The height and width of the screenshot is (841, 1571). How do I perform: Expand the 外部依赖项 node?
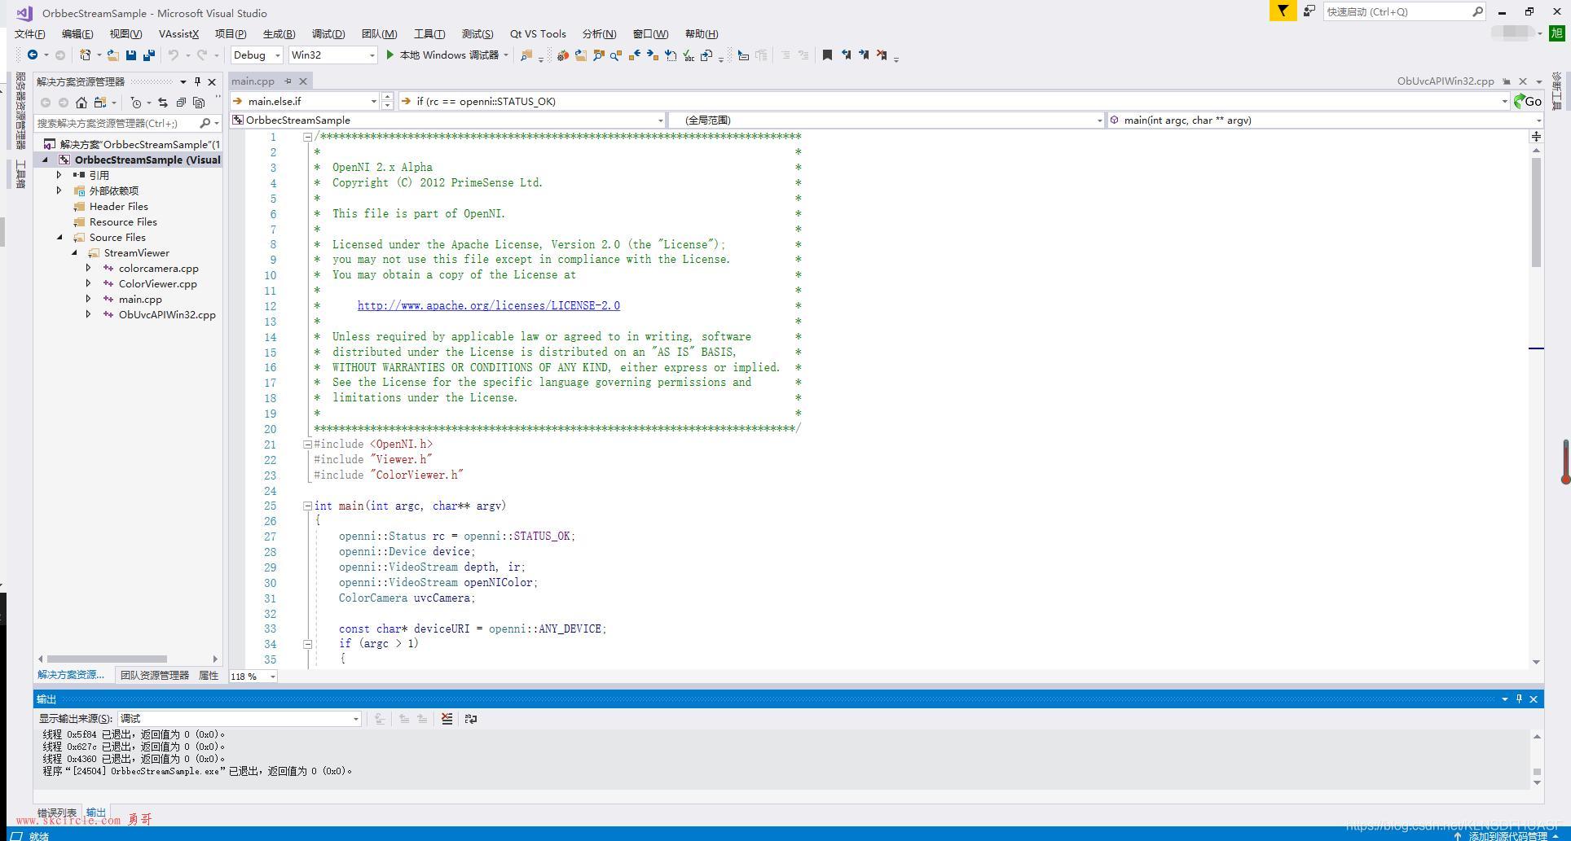59,191
